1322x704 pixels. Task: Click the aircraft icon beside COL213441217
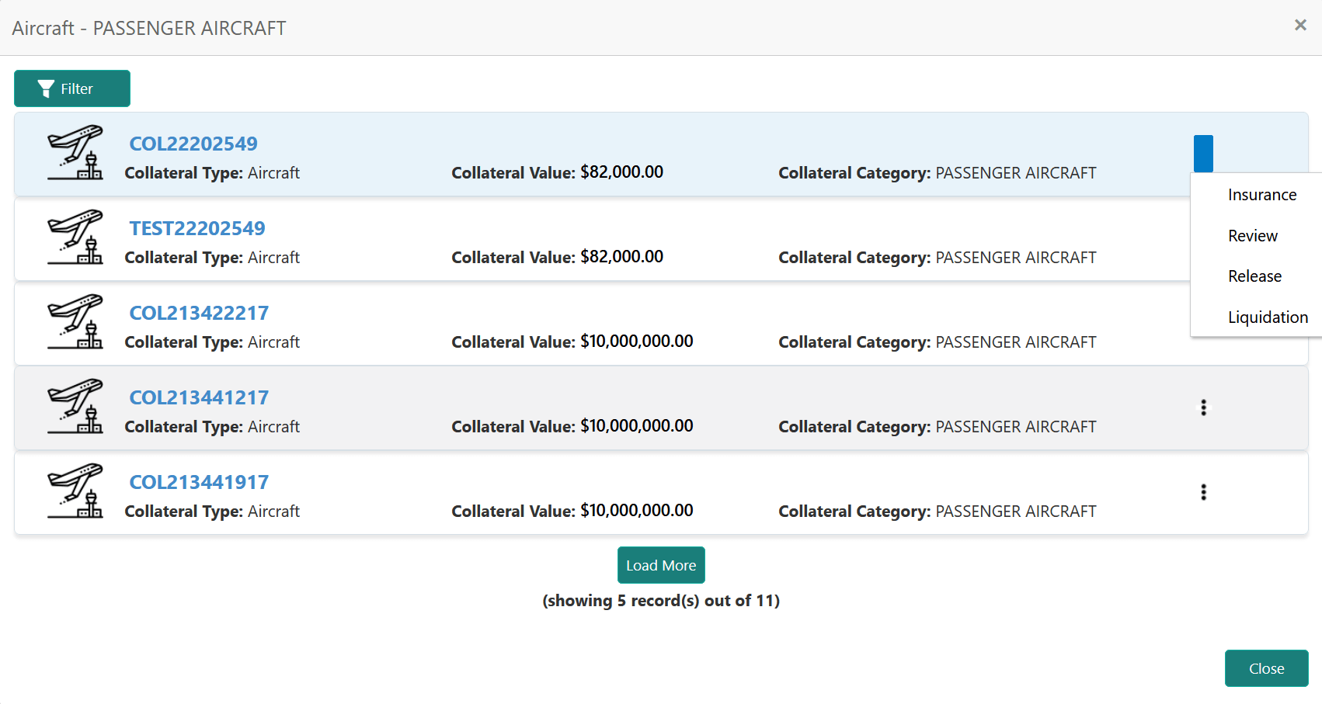(x=75, y=407)
